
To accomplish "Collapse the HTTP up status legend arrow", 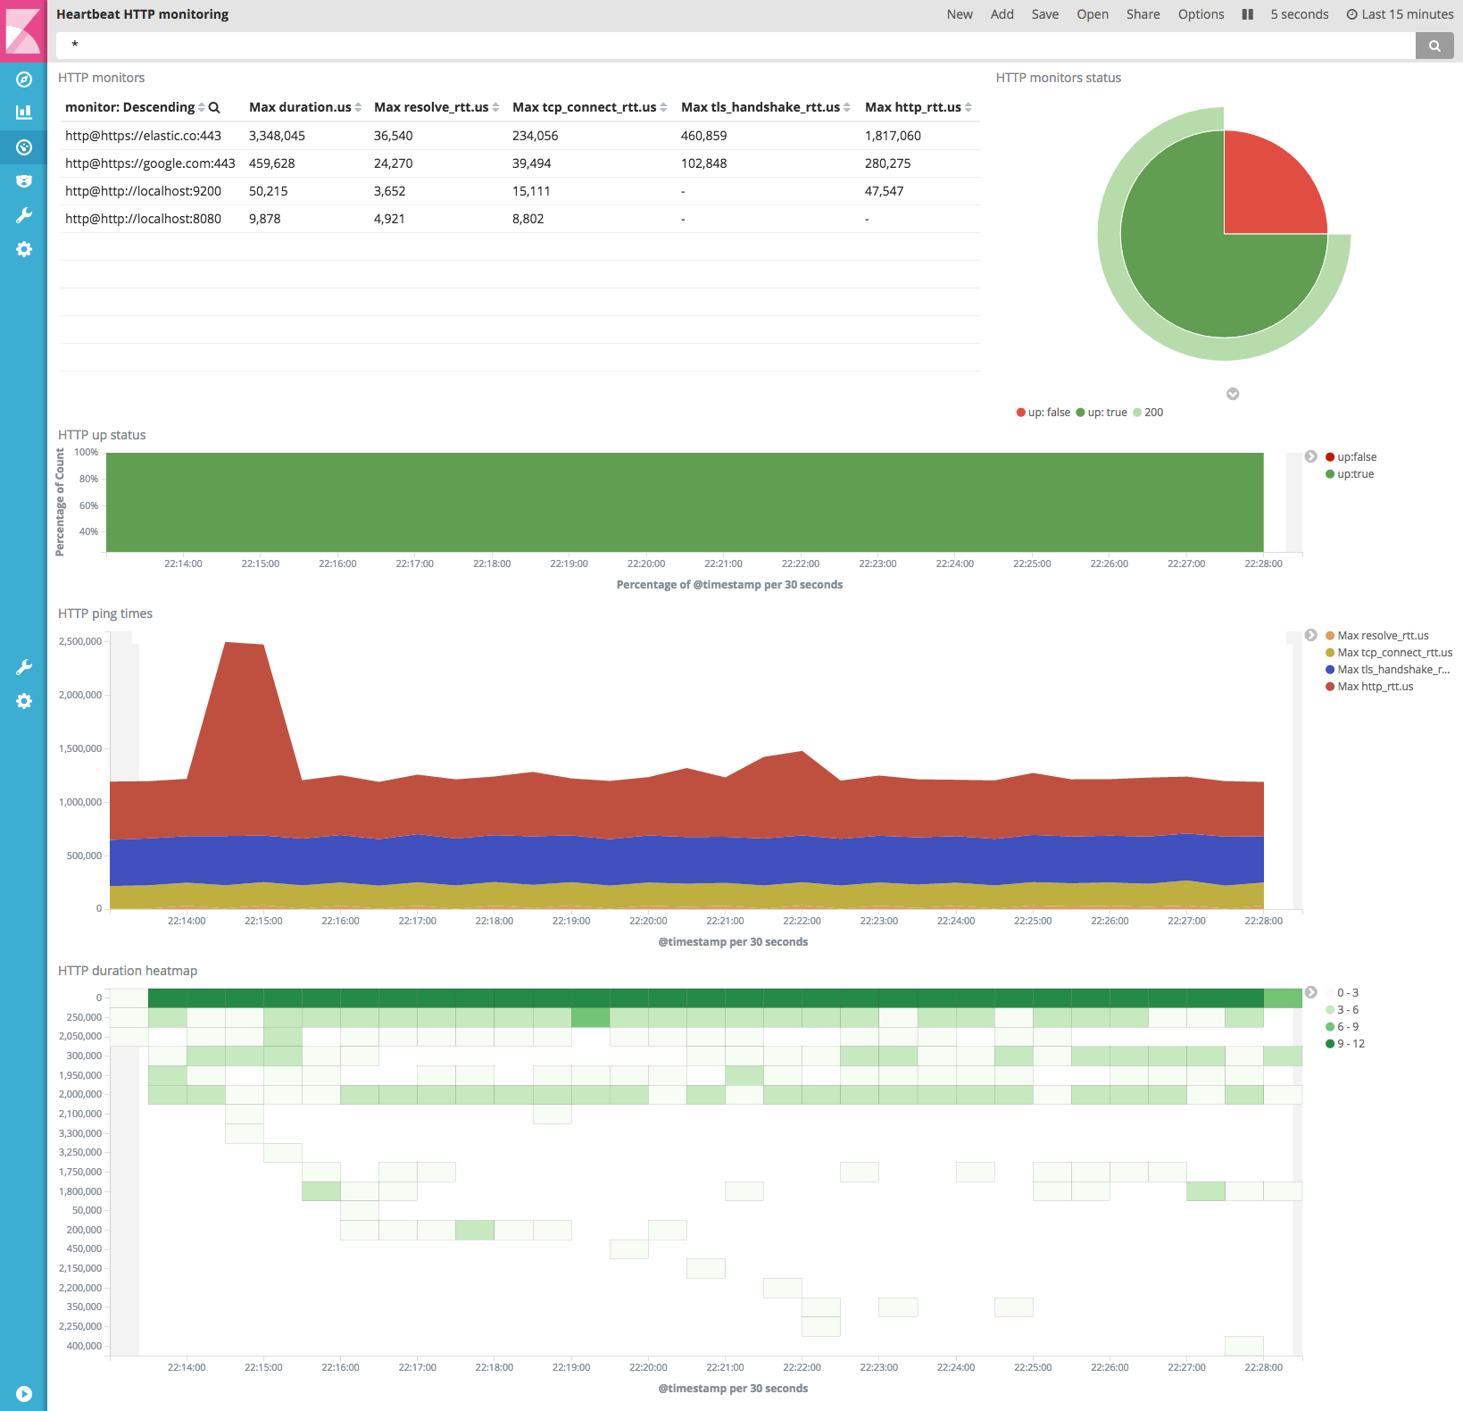I will (x=1310, y=456).
